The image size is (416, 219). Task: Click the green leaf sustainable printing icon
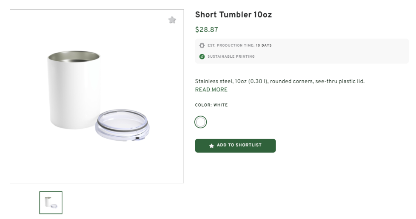[x=202, y=56]
